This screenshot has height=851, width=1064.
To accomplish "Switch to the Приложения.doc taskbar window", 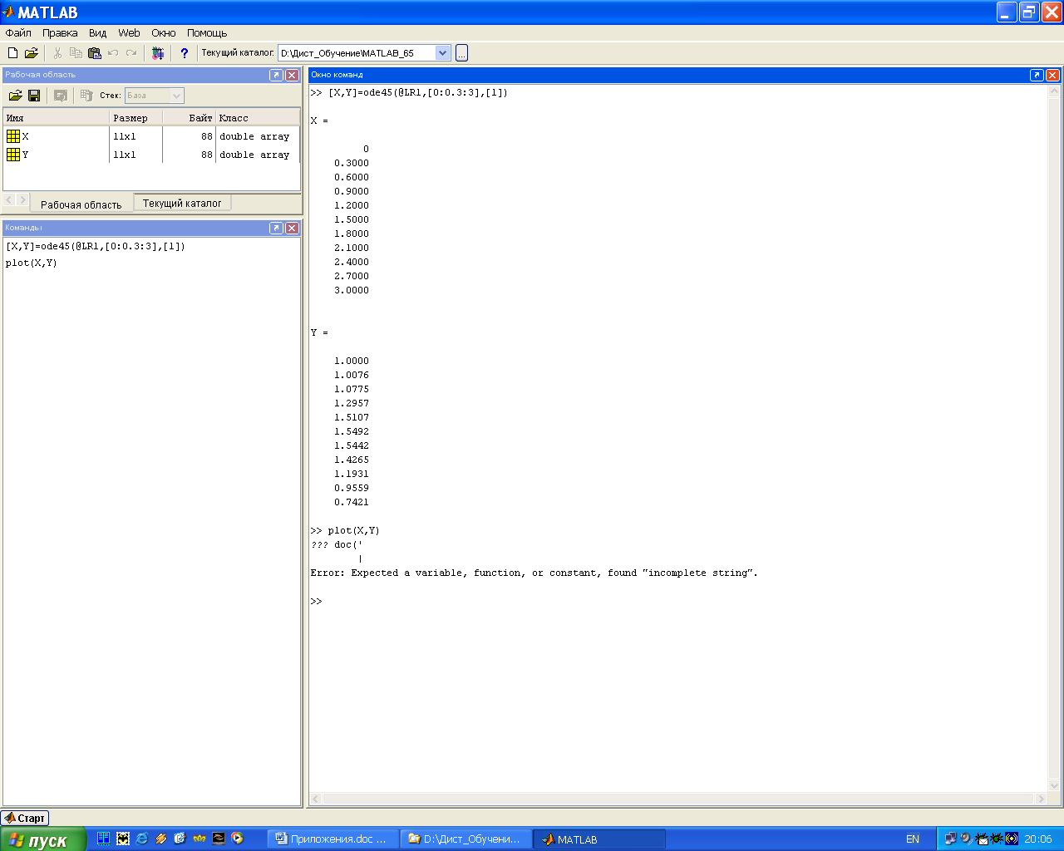I will 333,839.
